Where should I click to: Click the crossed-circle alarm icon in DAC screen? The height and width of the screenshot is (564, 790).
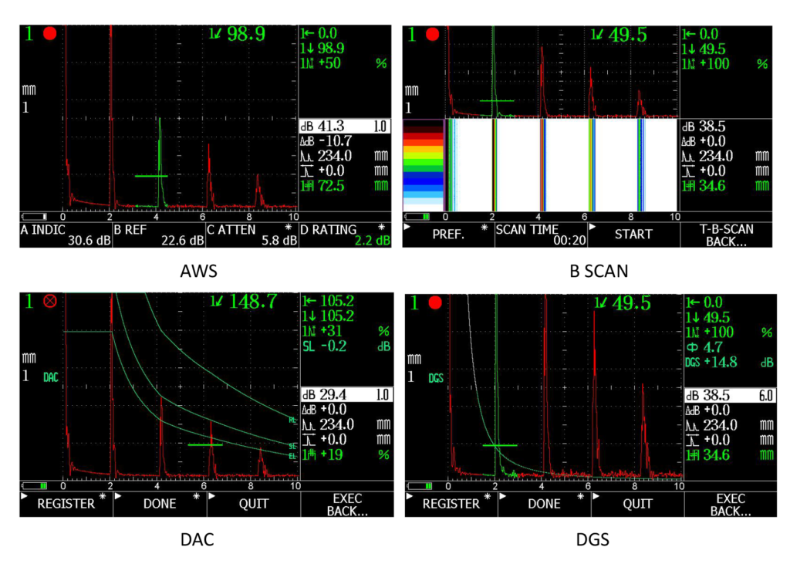click(x=50, y=302)
